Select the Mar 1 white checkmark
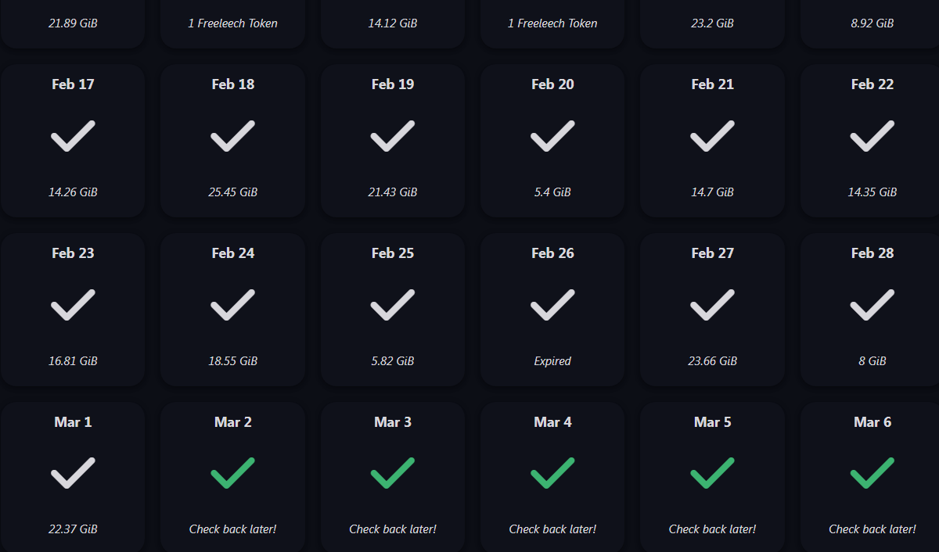 (73, 473)
